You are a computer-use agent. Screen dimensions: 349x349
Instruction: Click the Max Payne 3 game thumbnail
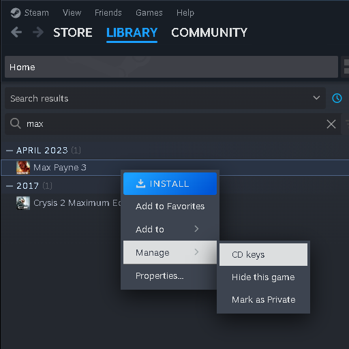(23, 168)
